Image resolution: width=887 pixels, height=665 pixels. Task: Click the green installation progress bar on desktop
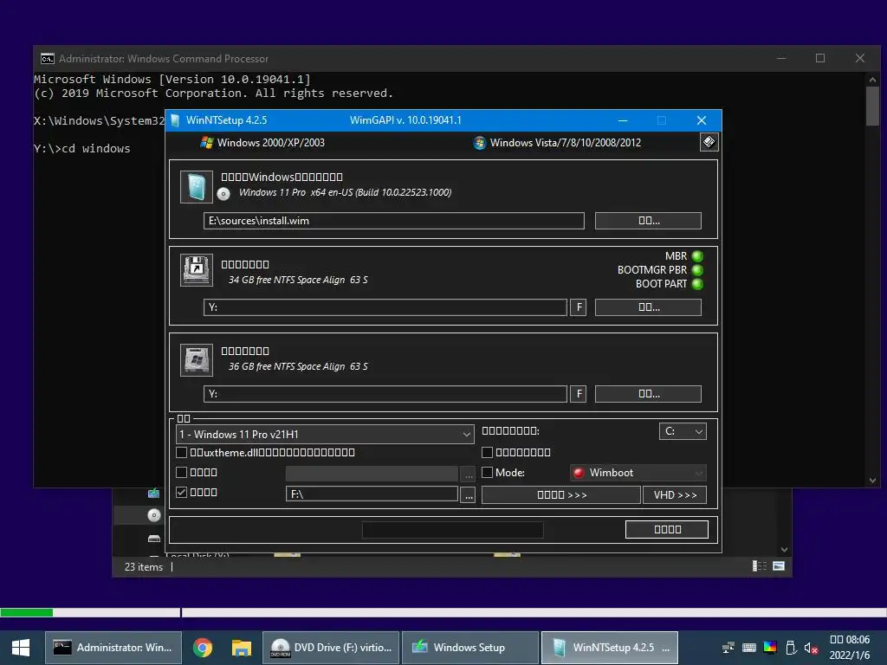click(27, 612)
